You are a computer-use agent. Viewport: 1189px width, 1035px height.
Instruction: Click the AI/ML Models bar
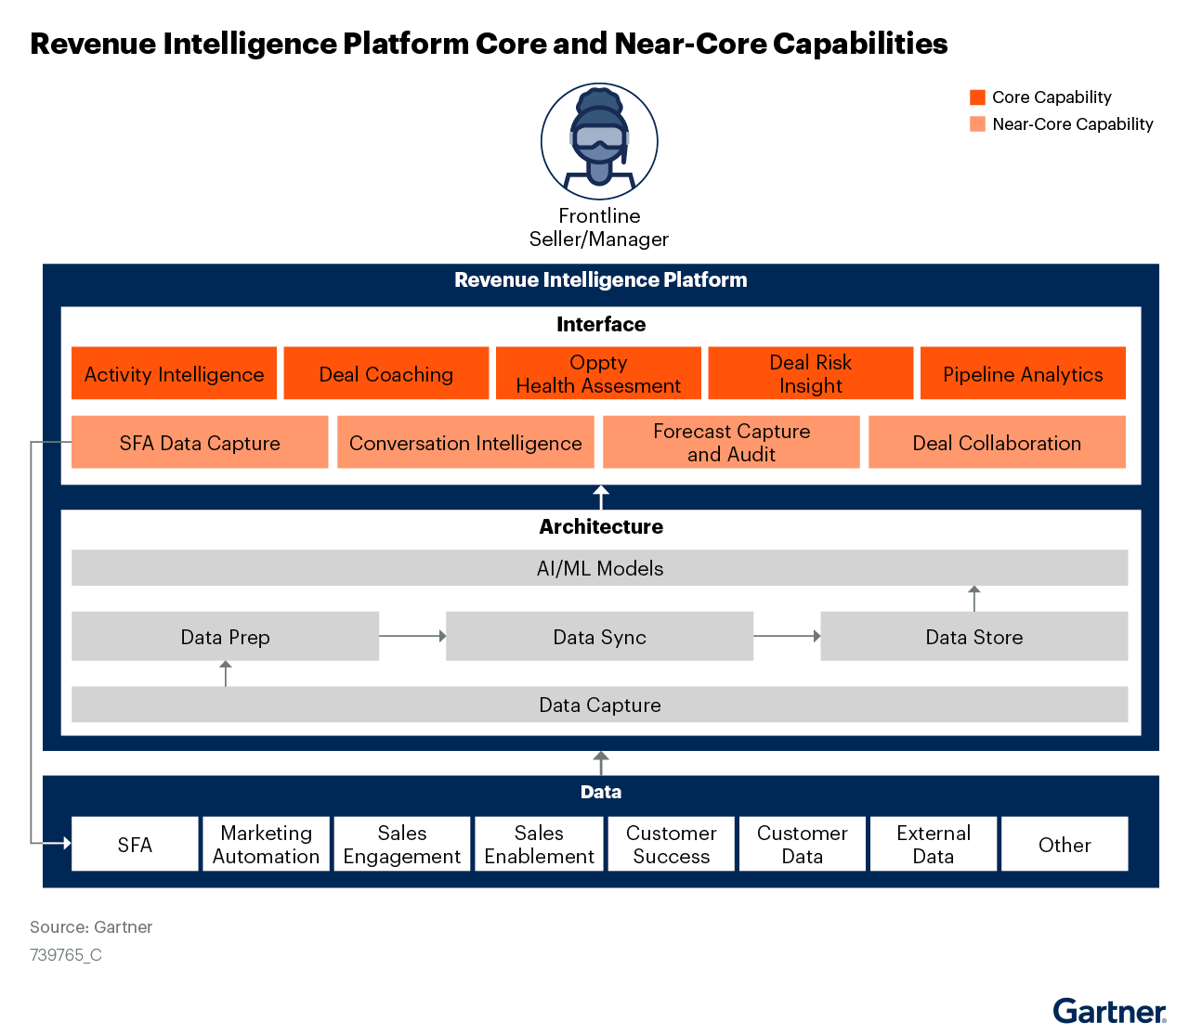[x=600, y=568]
